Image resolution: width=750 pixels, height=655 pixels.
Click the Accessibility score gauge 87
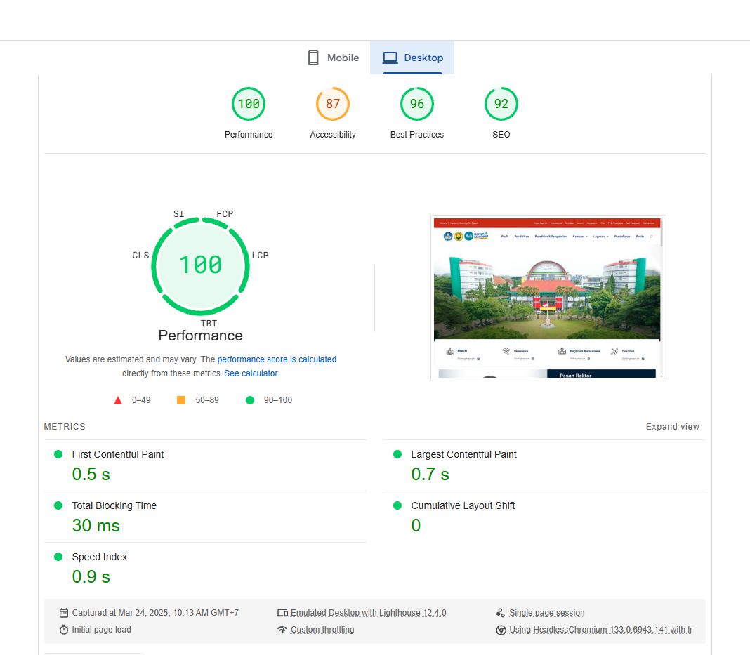333,104
